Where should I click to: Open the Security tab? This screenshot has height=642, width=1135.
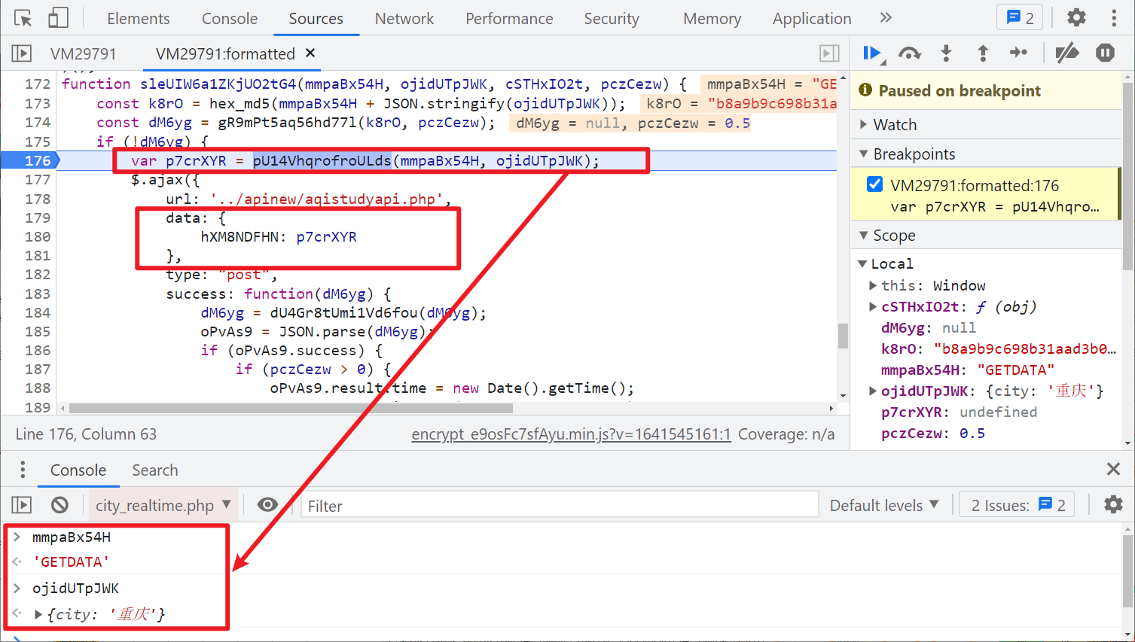(x=612, y=18)
